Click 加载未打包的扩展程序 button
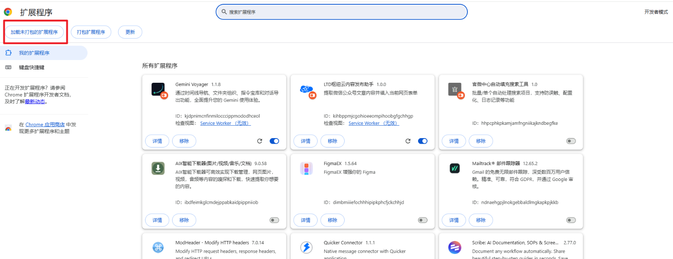The image size is (673, 259). [x=34, y=32]
